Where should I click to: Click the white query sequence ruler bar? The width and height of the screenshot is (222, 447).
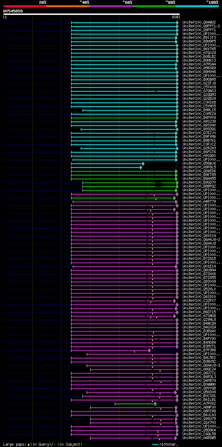[91, 14]
